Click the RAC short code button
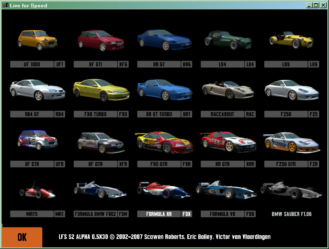The width and height of the screenshot is (329, 249). tap(250, 114)
